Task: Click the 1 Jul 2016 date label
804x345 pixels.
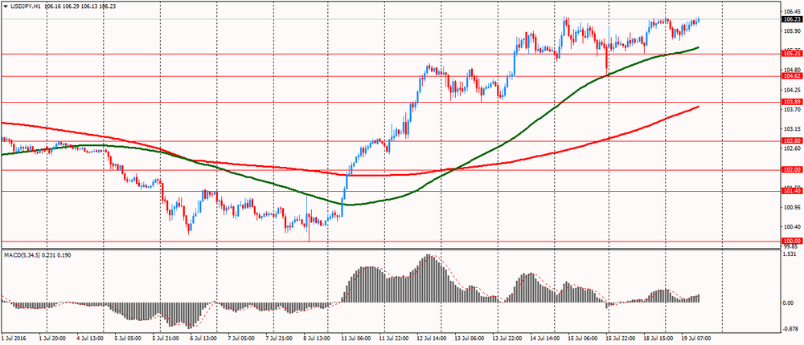Action: click(x=14, y=339)
